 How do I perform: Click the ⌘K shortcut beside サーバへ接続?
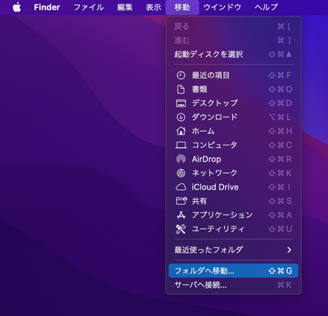coord(284,285)
